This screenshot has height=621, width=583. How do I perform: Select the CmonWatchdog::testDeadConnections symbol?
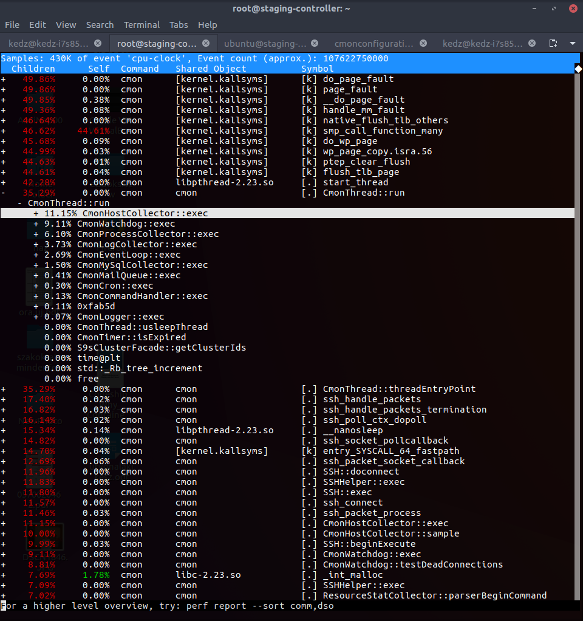pos(413,564)
